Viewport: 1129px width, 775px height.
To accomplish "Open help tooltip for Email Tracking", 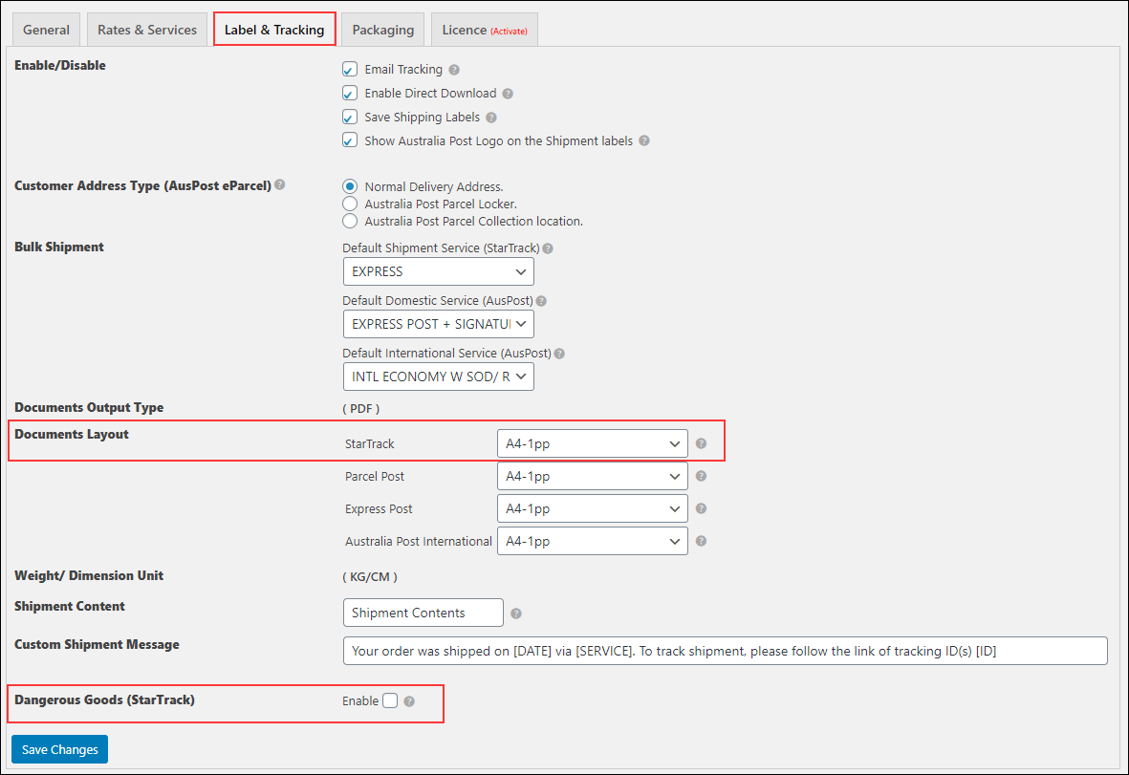I will (x=453, y=69).
